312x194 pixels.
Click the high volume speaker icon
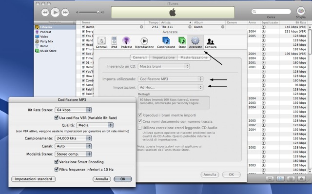(x=102, y=12)
